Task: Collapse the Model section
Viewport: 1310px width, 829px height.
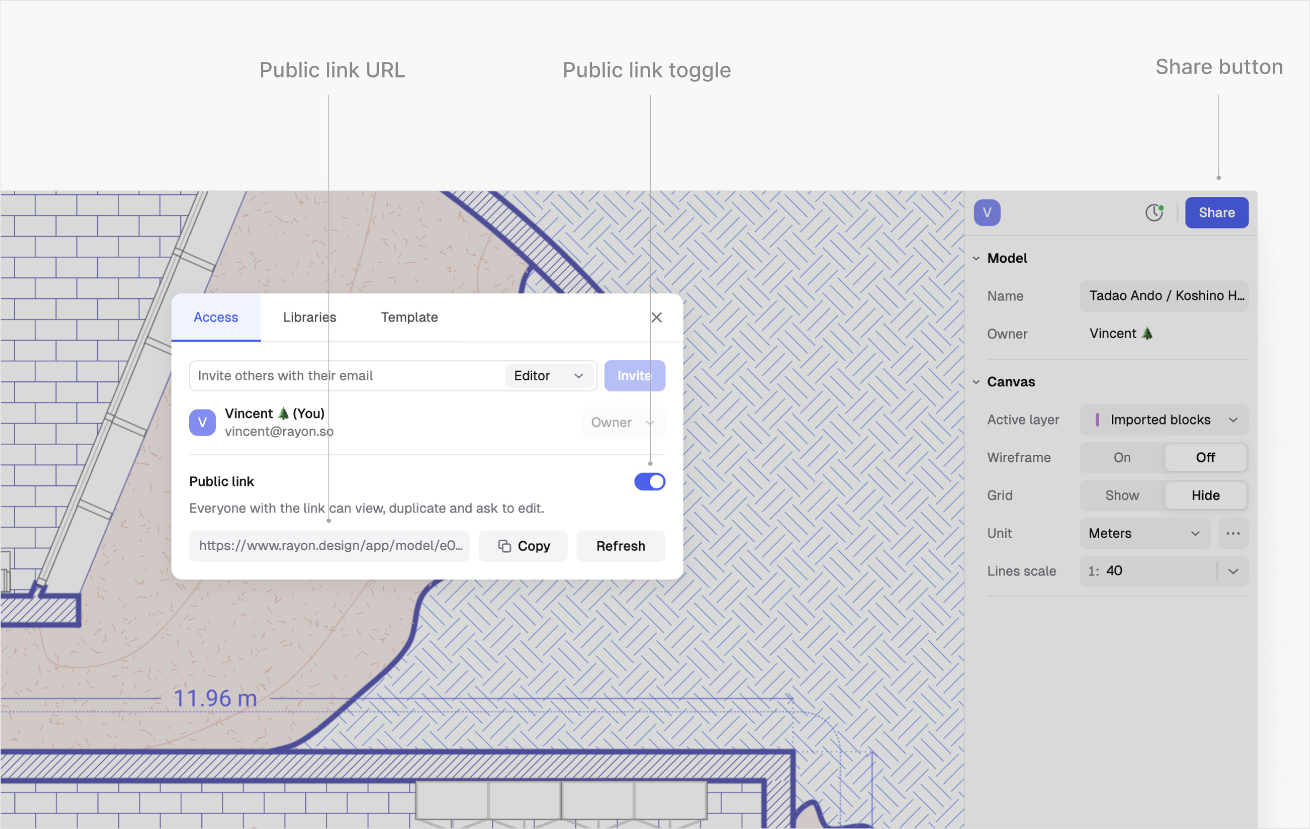Action: pyautogui.click(x=976, y=258)
